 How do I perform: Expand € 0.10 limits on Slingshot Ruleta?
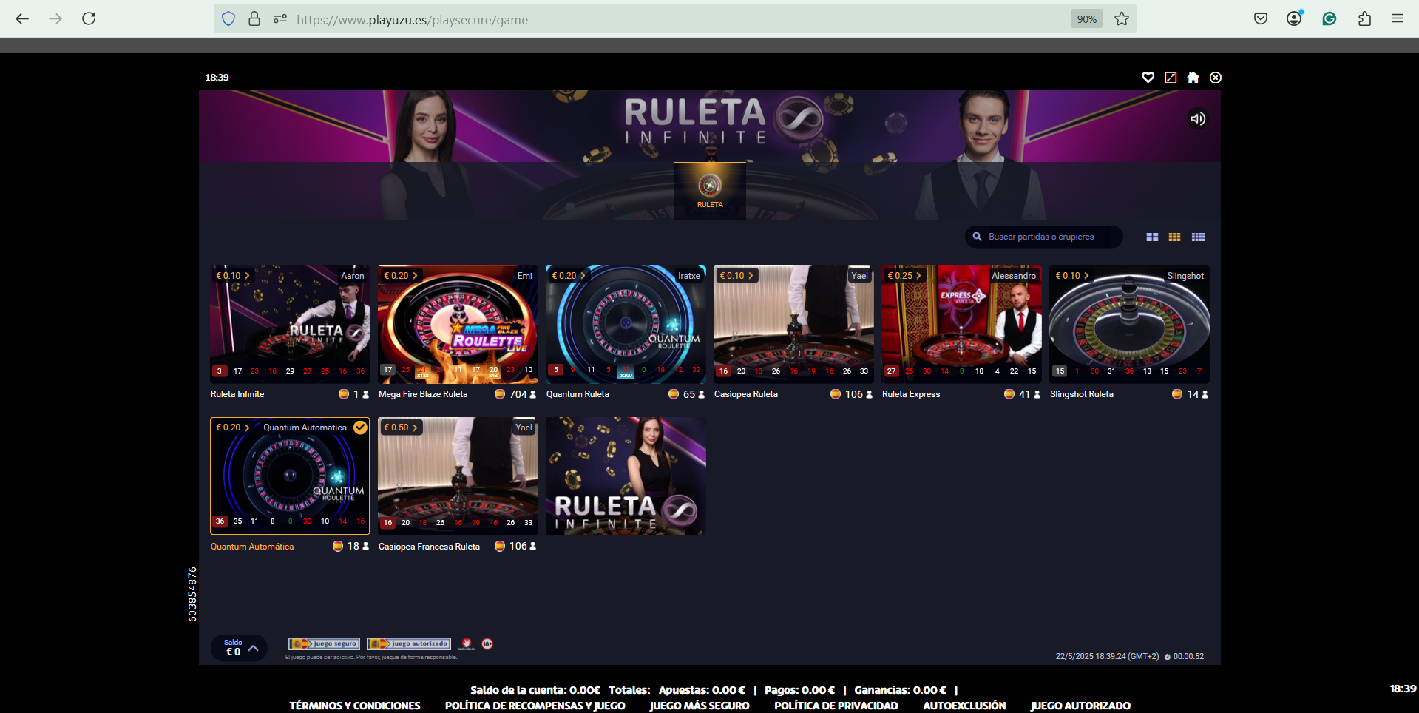point(1072,276)
